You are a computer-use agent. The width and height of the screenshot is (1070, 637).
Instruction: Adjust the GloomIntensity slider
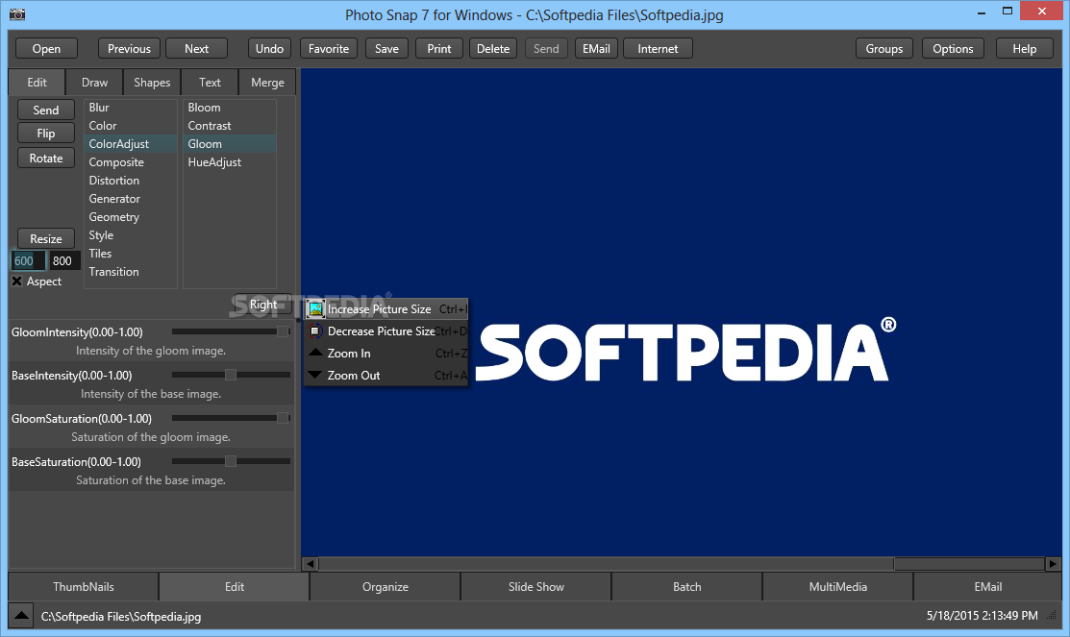coord(231,331)
